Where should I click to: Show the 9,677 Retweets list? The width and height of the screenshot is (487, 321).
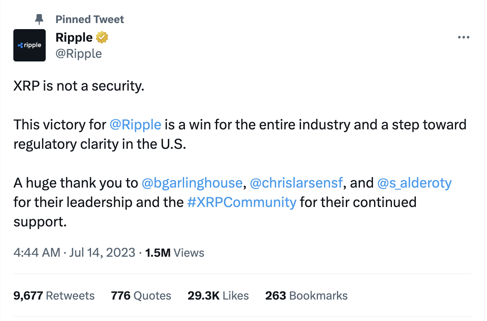click(54, 296)
